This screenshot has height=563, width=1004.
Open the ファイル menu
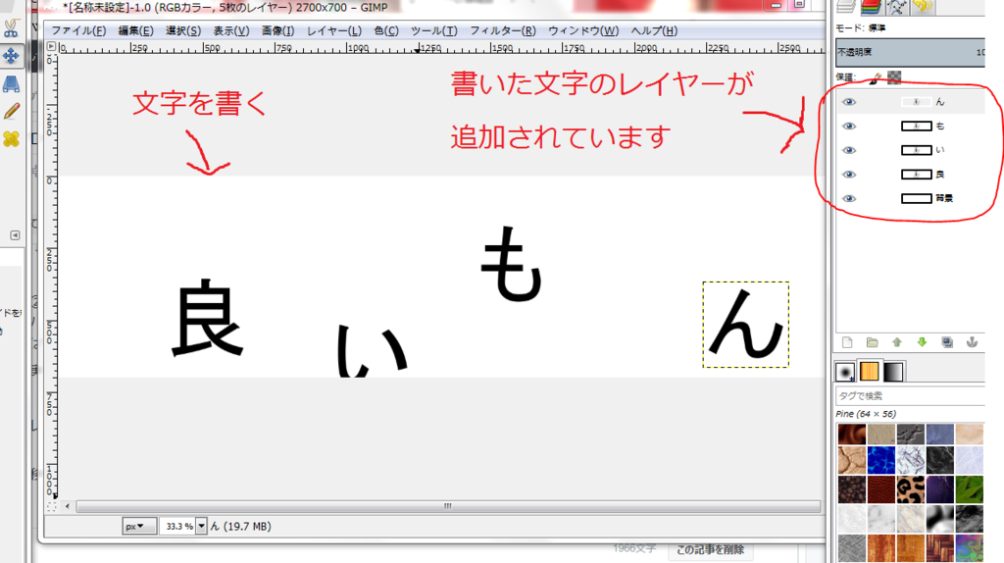pos(78,30)
